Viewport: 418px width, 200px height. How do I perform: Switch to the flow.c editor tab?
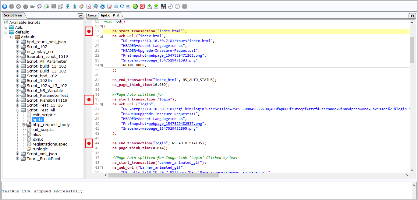pos(92,16)
